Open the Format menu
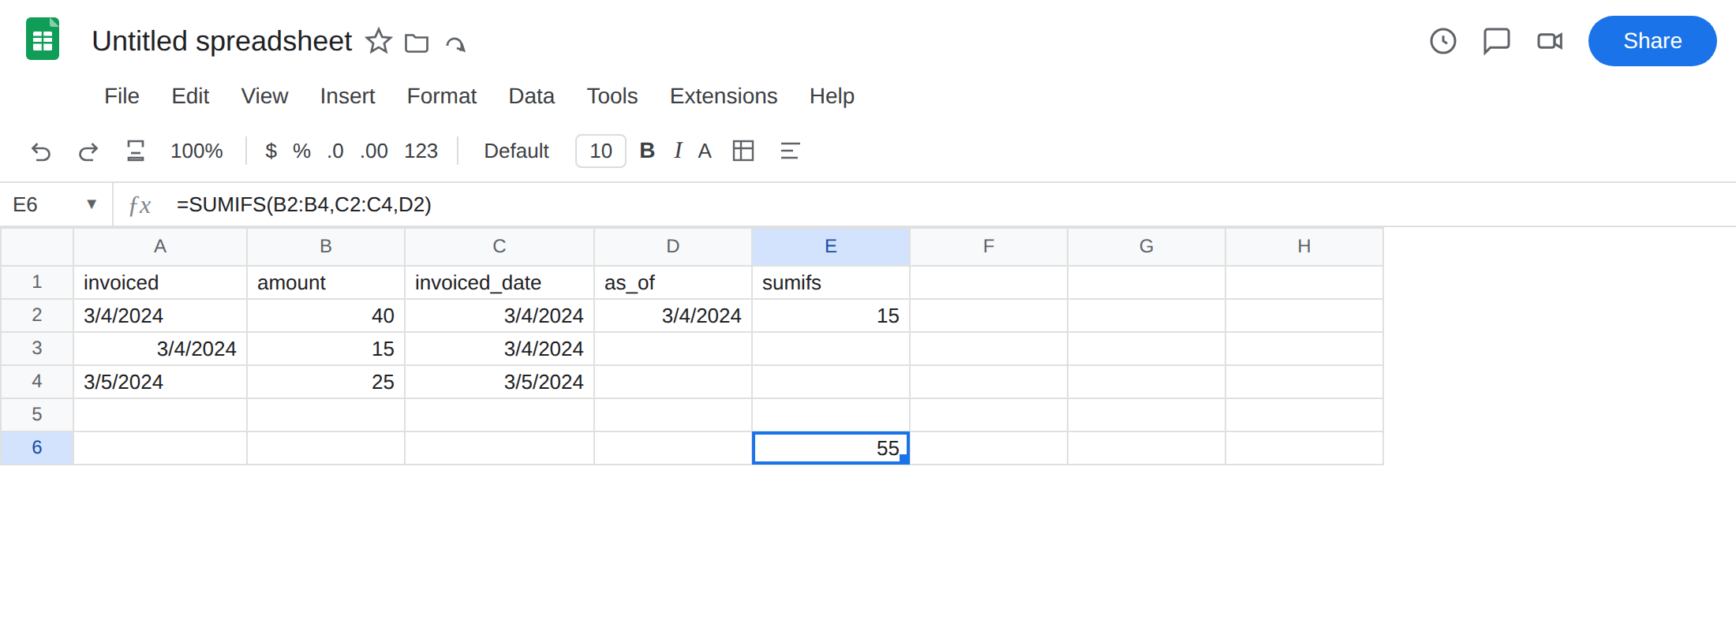The image size is (1736, 631). click(x=441, y=96)
